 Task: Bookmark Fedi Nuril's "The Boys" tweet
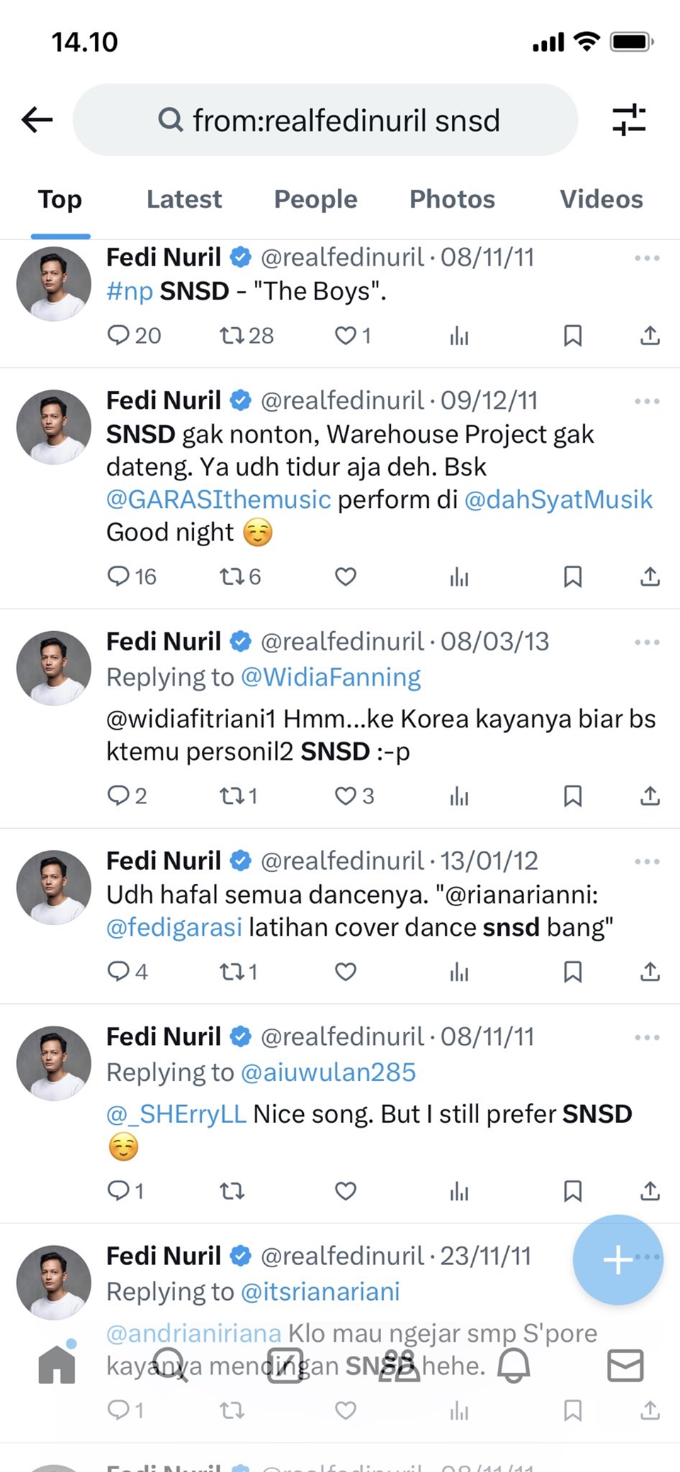(x=572, y=336)
